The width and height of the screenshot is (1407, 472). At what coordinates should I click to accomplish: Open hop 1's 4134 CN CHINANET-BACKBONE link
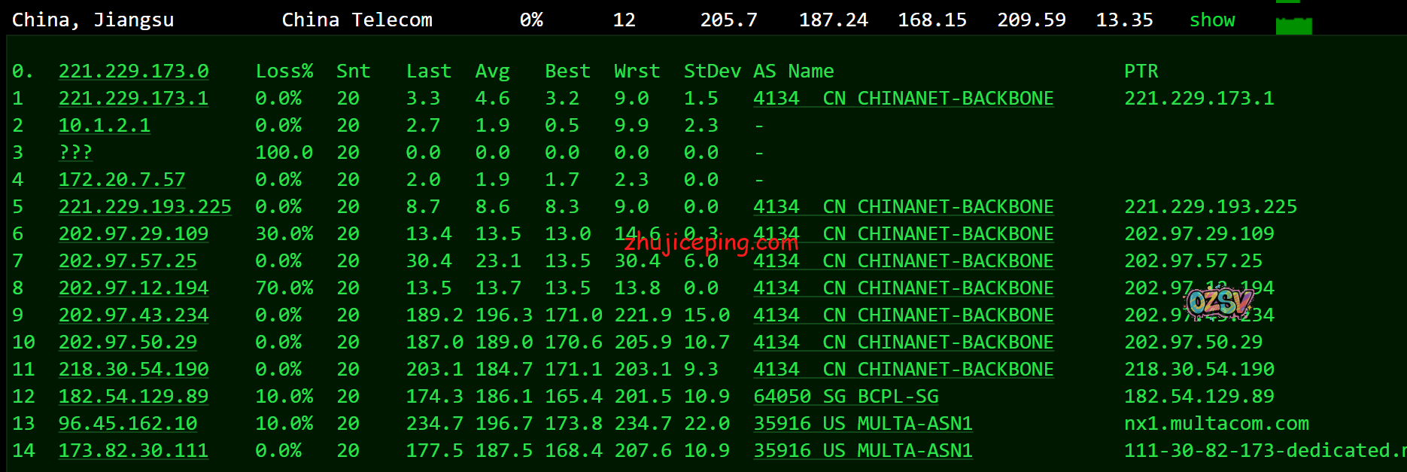click(x=903, y=99)
